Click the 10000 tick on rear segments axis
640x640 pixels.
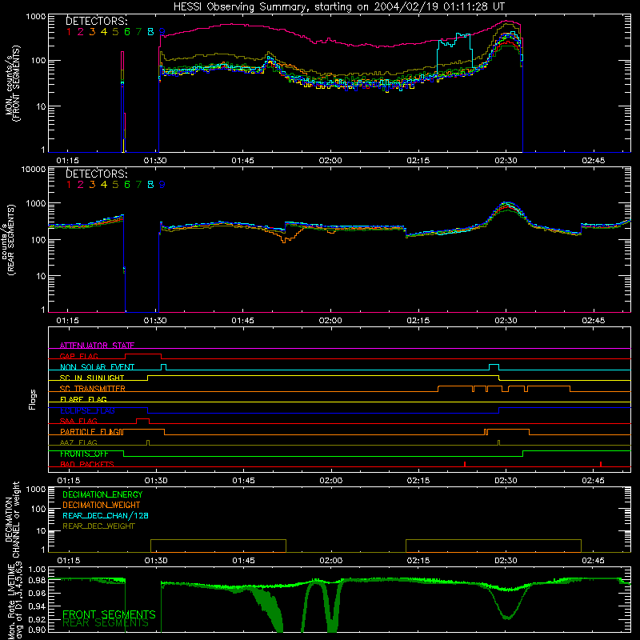tap(34, 169)
